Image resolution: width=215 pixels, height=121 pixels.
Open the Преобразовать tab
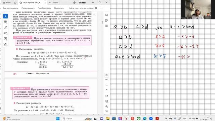click(44, 8)
